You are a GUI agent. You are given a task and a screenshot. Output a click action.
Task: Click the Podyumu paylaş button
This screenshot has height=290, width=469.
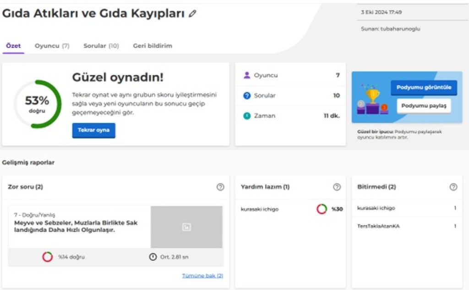click(424, 106)
